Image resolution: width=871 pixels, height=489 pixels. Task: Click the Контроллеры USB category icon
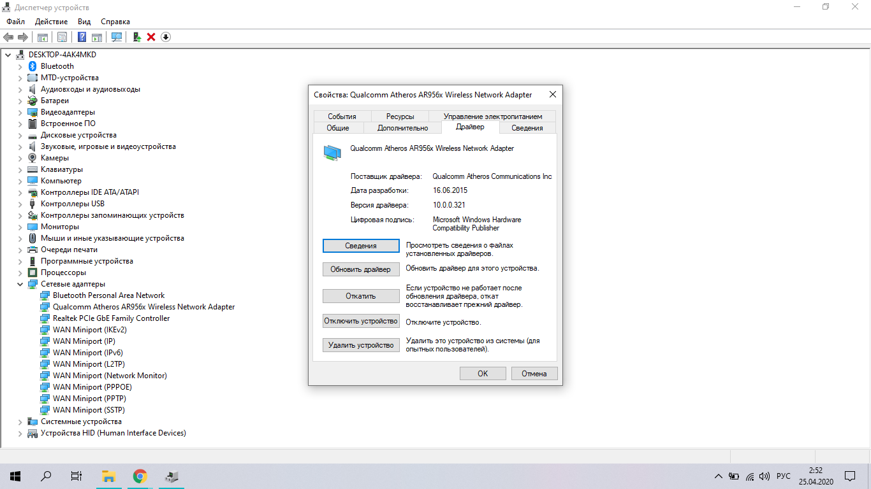coord(33,204)
